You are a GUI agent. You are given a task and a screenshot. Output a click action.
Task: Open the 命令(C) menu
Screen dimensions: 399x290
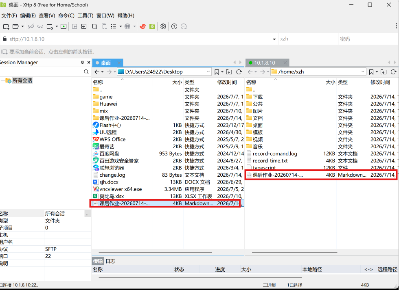pos(66,16)
